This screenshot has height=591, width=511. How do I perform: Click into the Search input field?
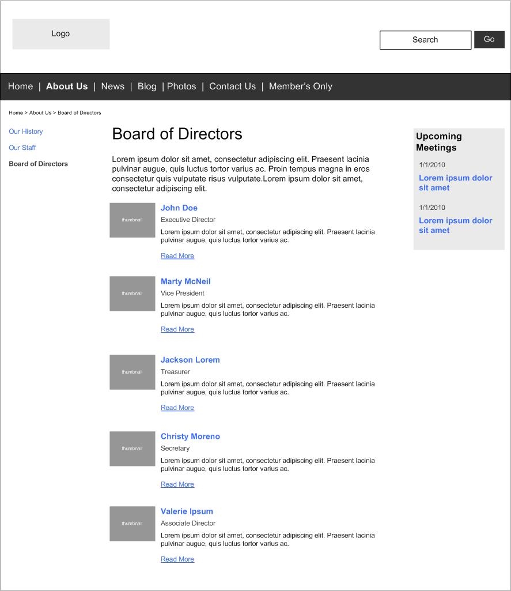click(x=425, y=40)
